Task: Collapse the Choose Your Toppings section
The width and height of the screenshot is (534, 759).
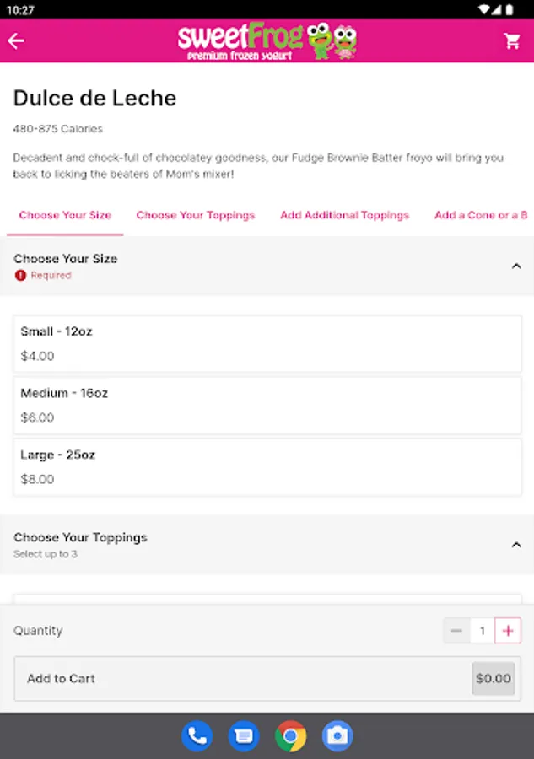Action: click(x=516, y=545)
